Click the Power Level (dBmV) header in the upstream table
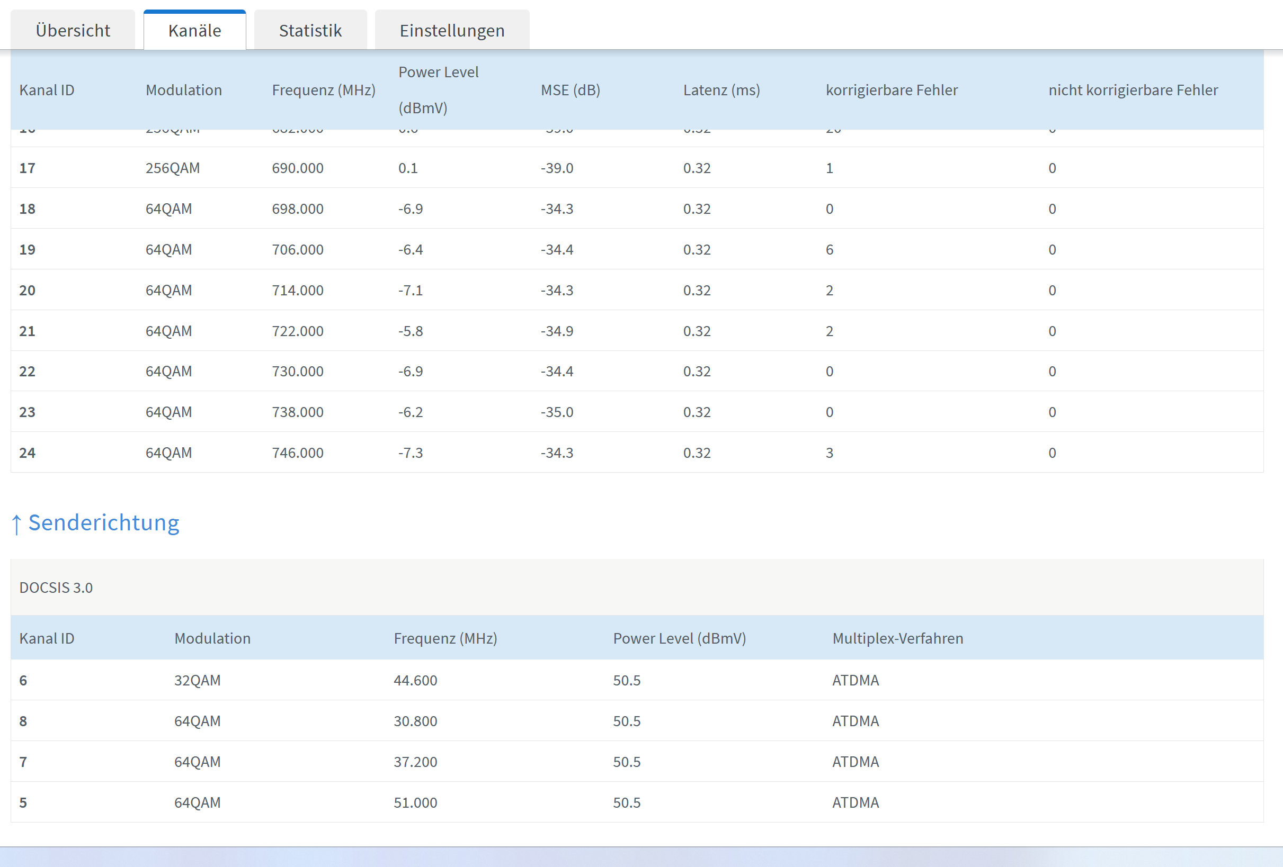Image resolution: width=1283 pixels, height=867 pixels. click(x=679, y=638)
